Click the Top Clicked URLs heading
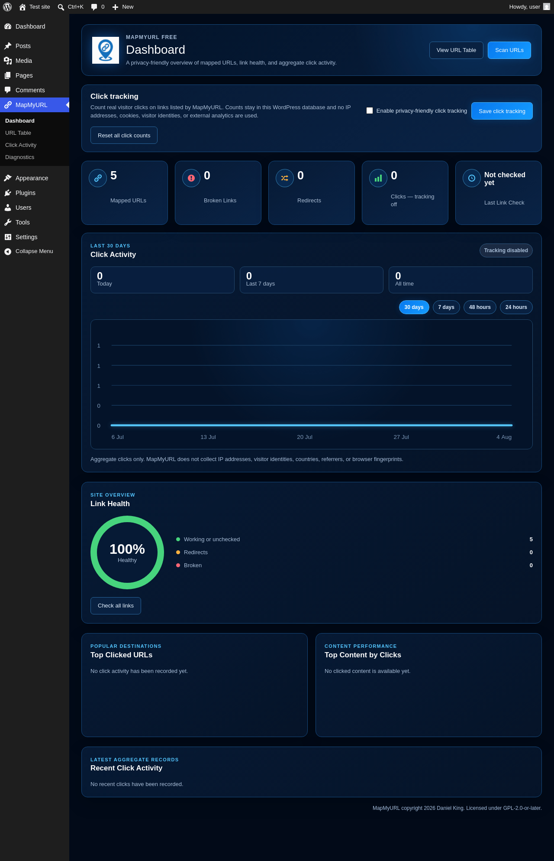 click(x=121, y=655)
